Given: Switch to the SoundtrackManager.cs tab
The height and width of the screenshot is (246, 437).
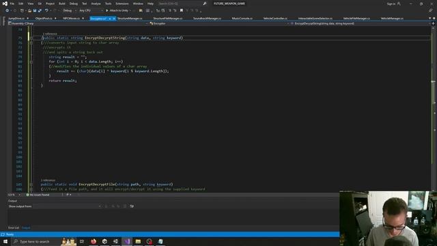Looking at the screenshot, I should click(207, 18).
